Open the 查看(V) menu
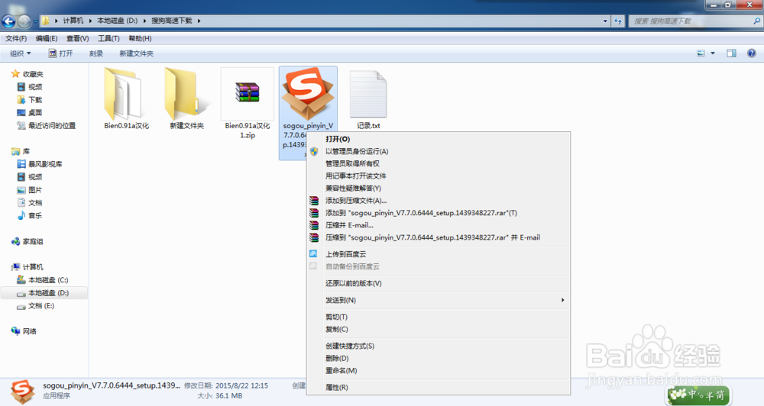This screenshot has height=406, width=764. (x=77, y=38)
